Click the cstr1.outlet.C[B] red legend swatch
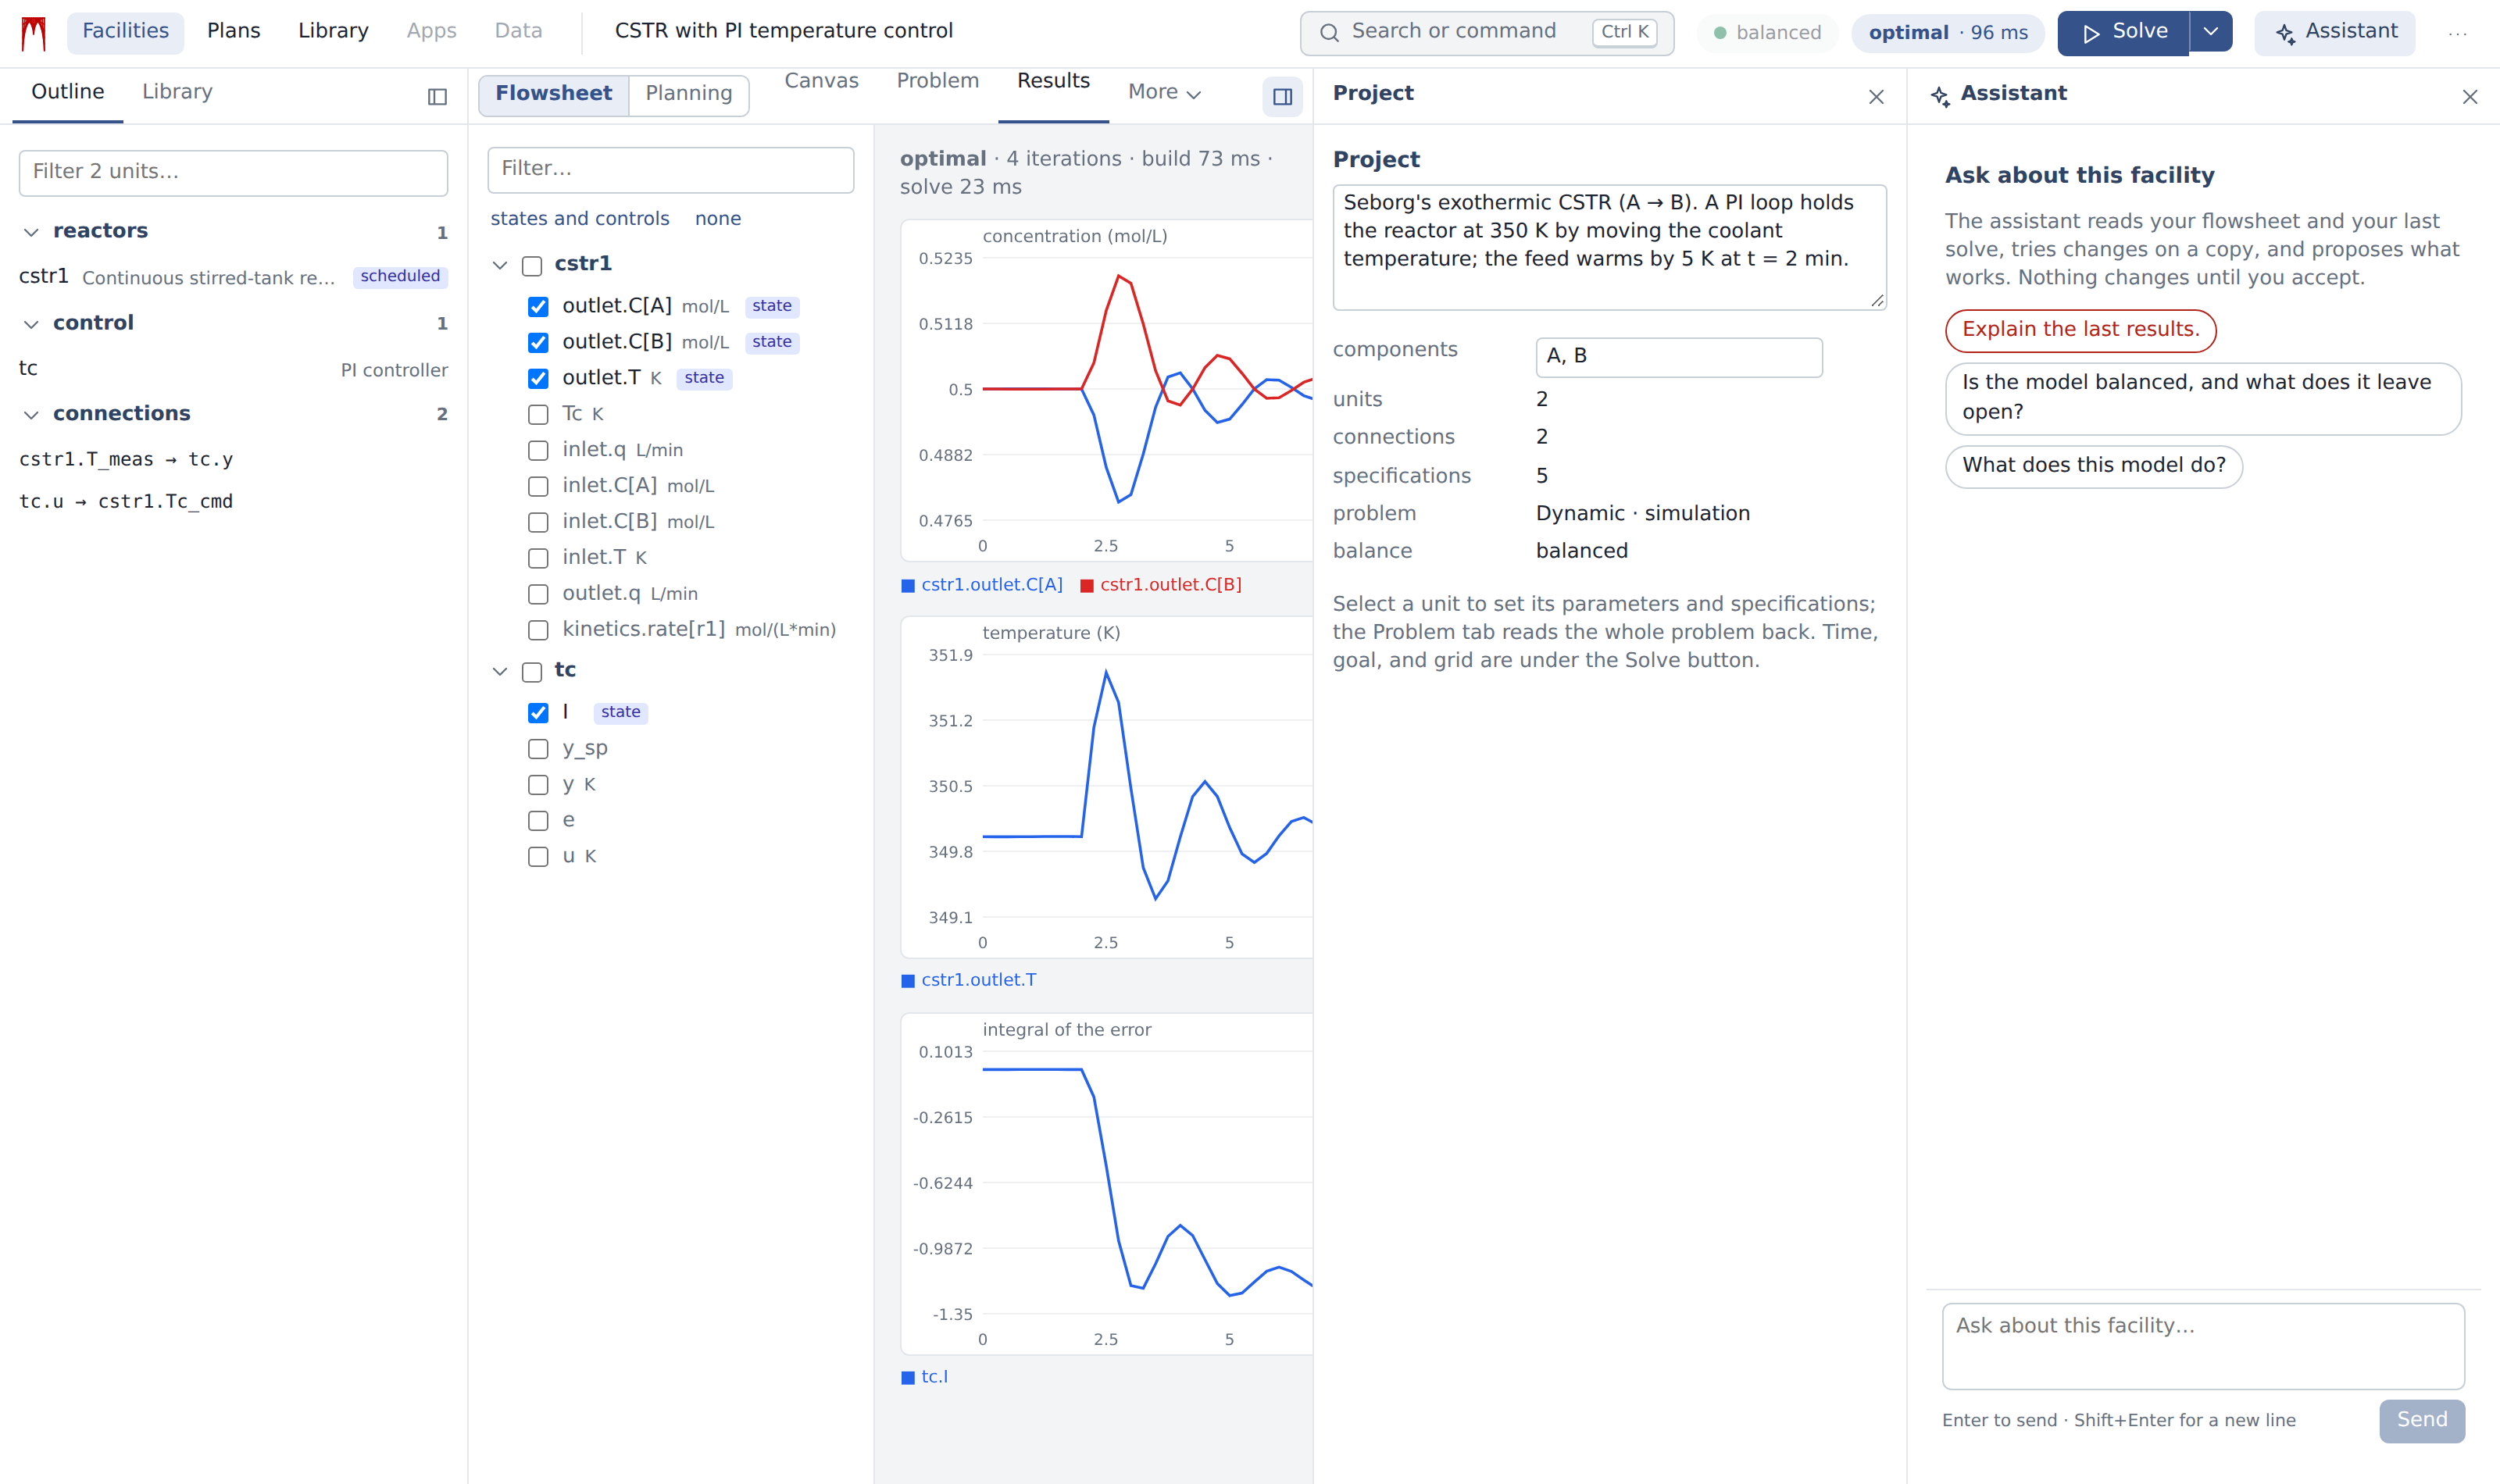Image resolution: width=2500 pixels, height=1484 pixels. pos(1087,586)
